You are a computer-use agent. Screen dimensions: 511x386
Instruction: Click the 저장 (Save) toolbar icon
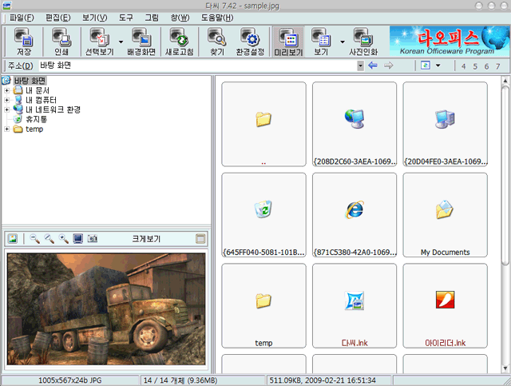coord(24,42)
